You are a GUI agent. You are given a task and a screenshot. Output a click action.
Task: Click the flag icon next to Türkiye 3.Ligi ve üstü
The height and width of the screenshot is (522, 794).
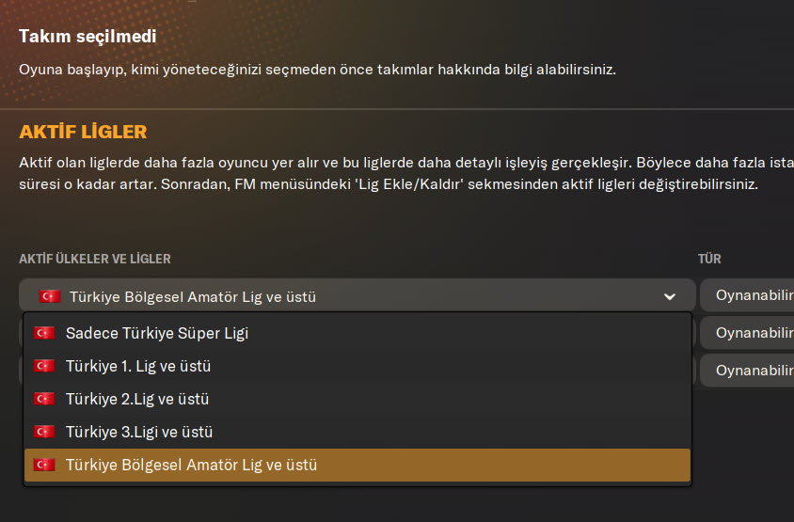tap(43, 432)
